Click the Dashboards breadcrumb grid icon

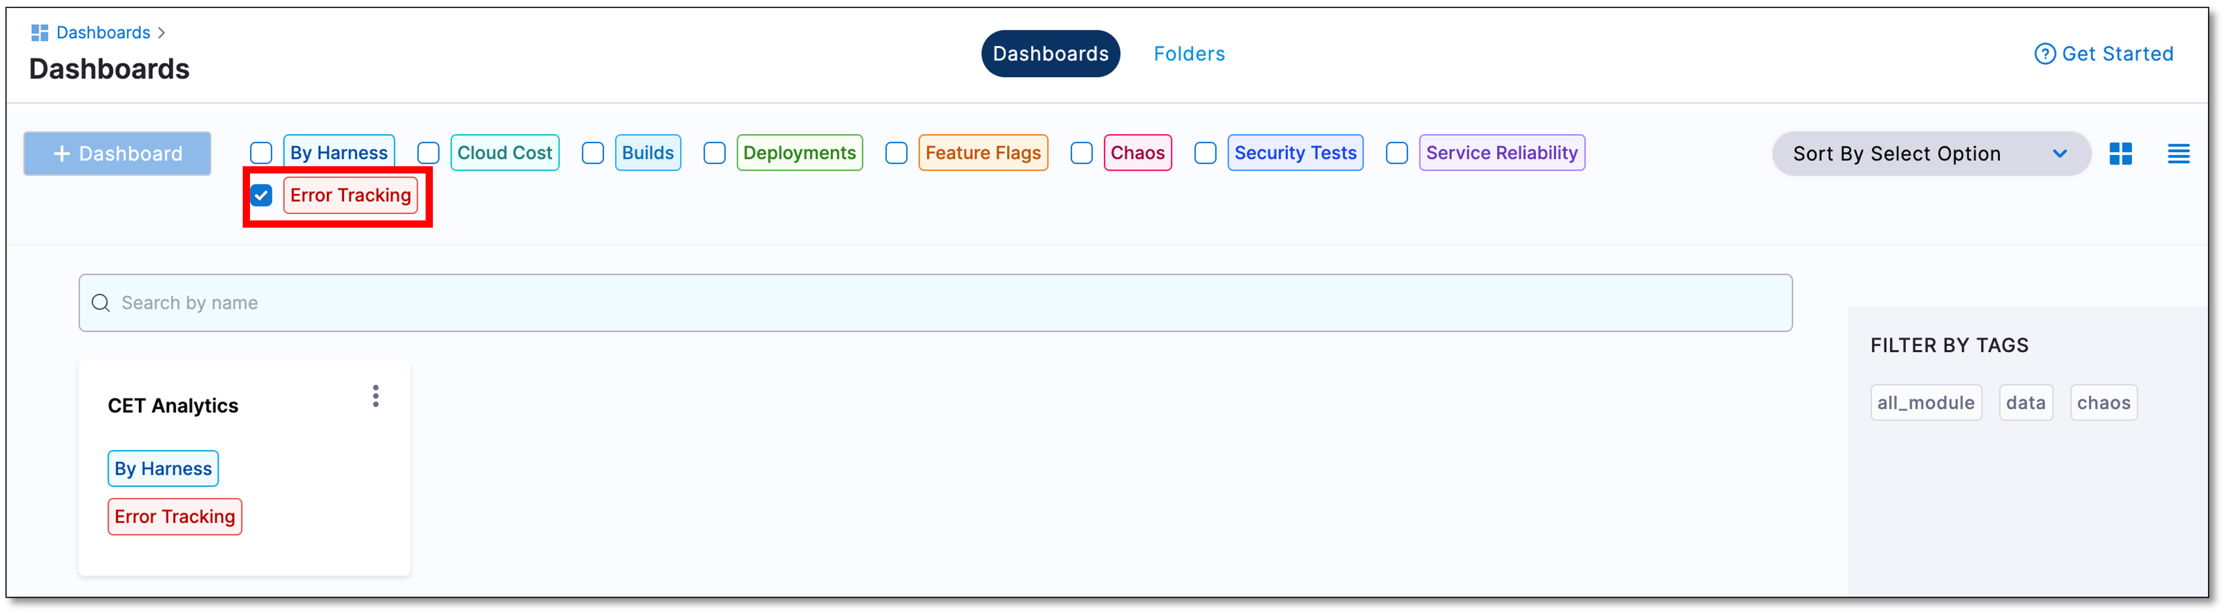39,33
